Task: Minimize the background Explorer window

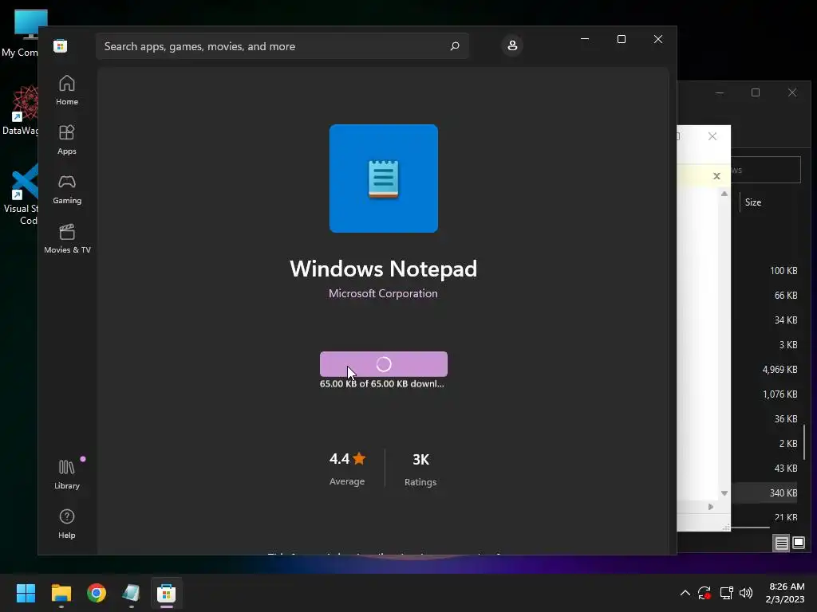Action: [720, 92]
